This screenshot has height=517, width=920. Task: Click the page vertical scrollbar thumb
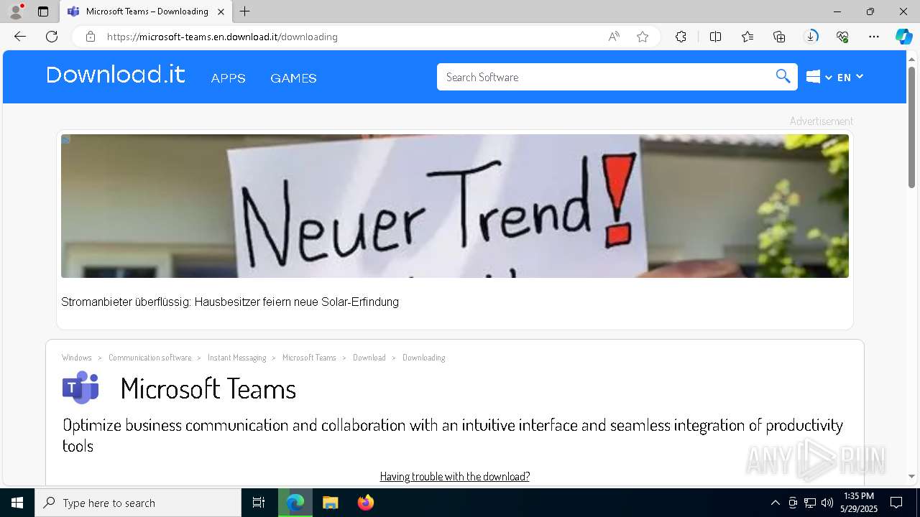(x=912, y=127)
